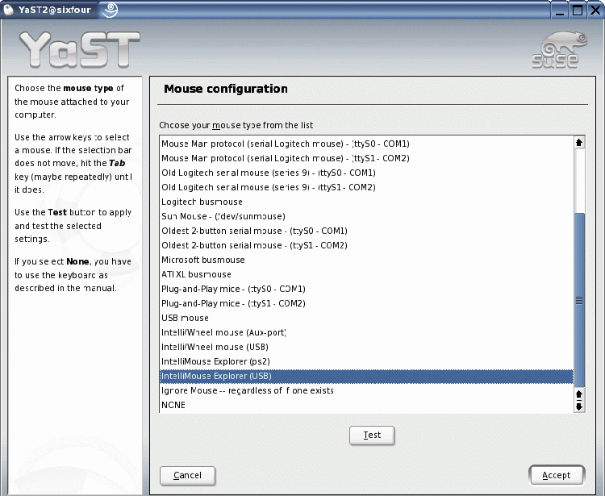
Task: Close the YaST2 window
Action: [x=595, y=10]
